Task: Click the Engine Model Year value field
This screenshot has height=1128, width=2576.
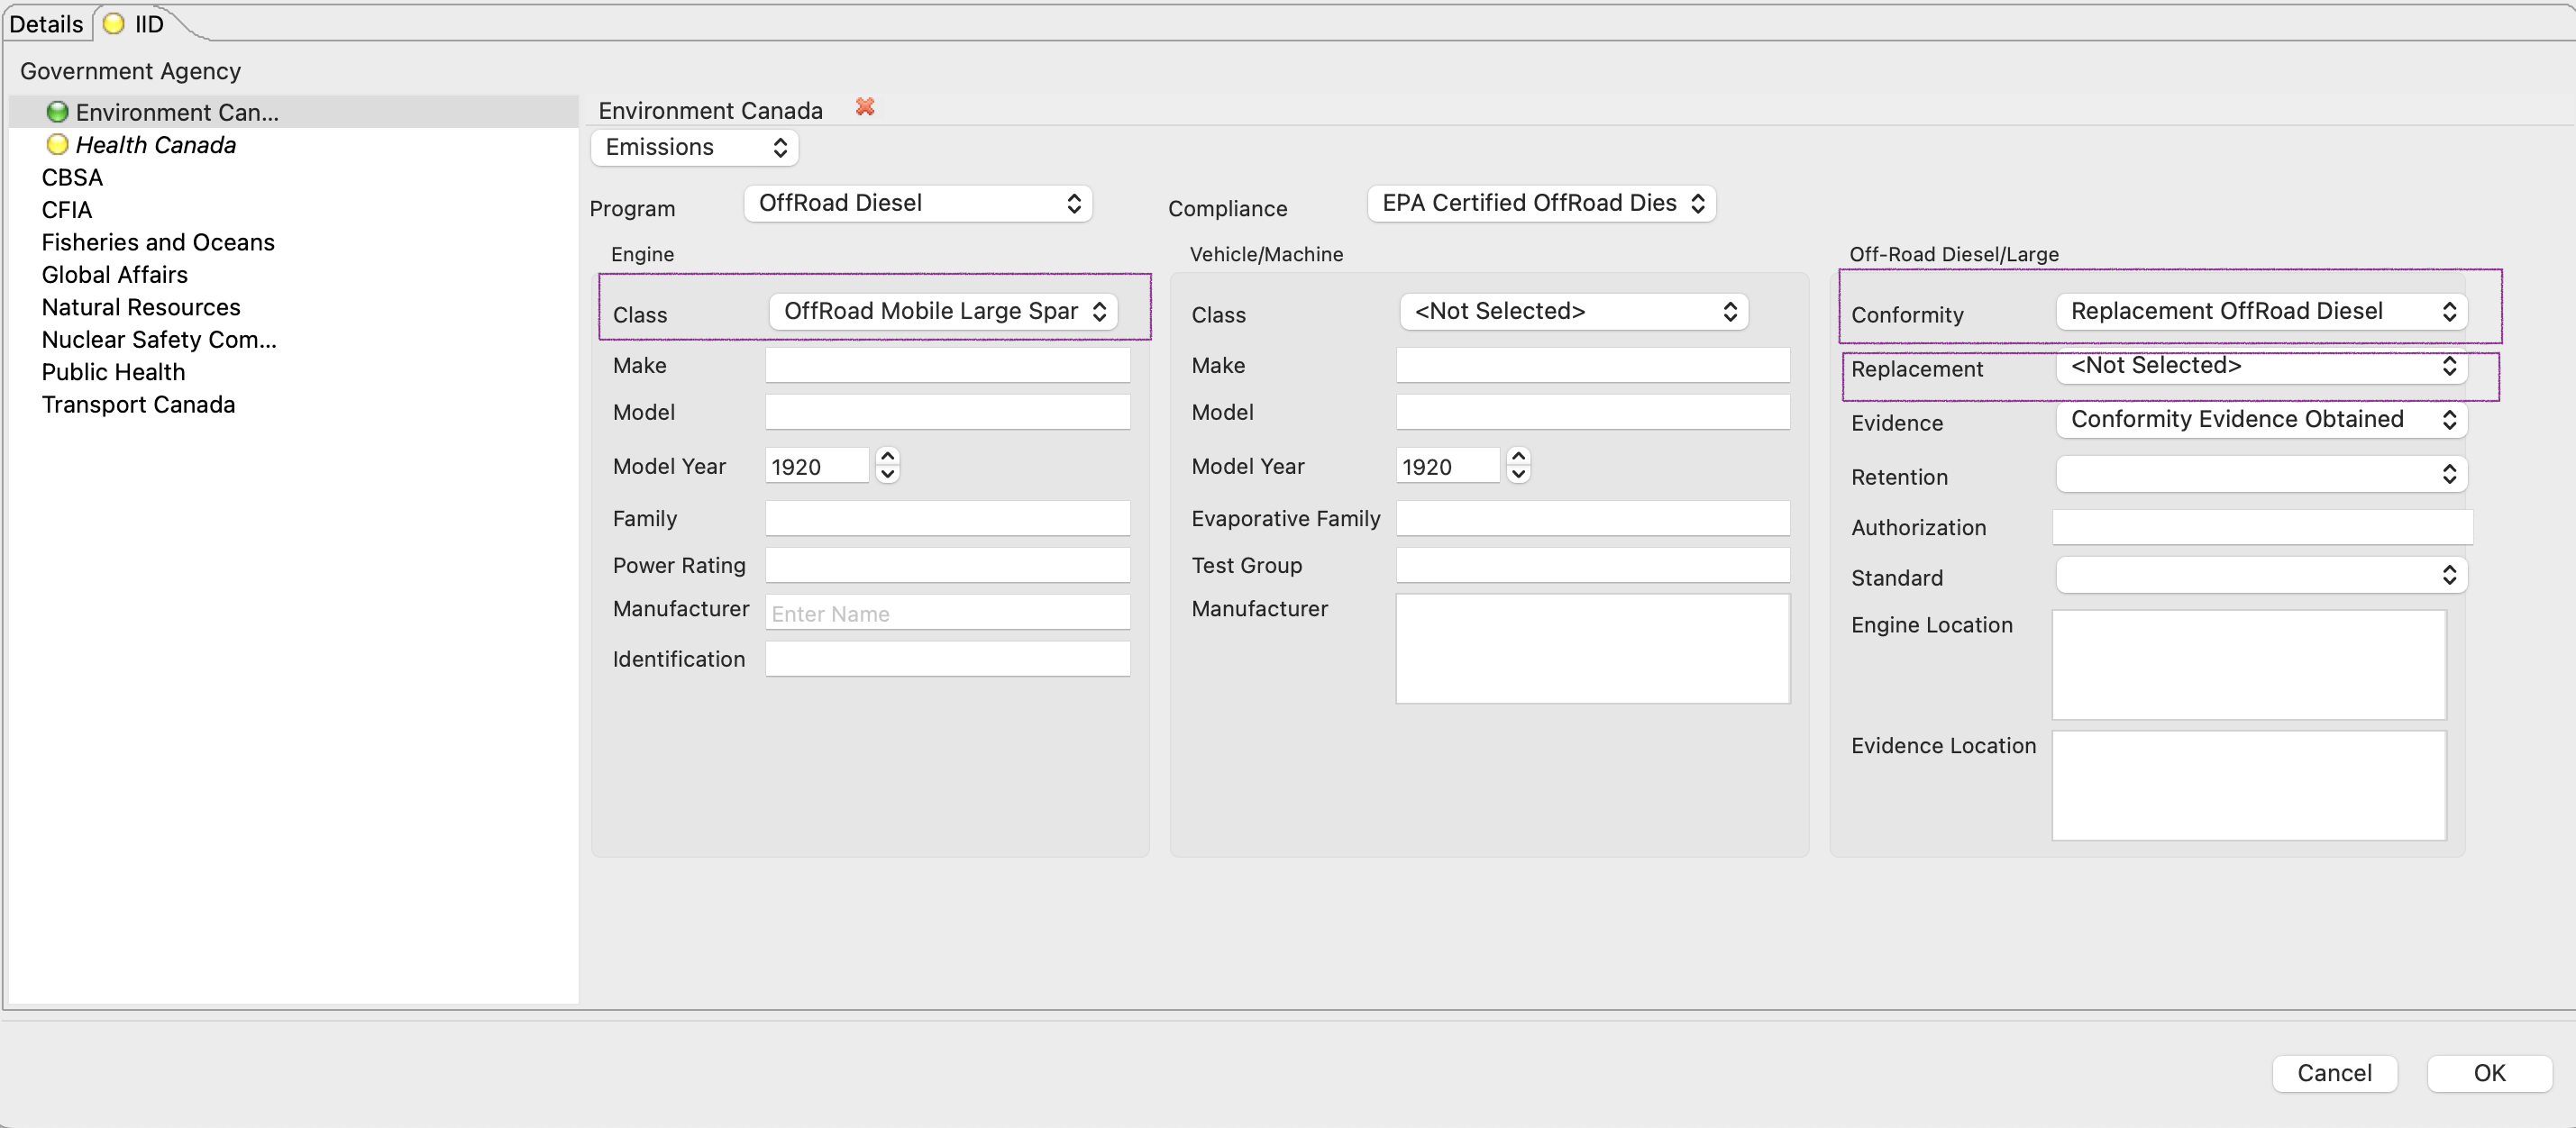Action: (818, 466)
